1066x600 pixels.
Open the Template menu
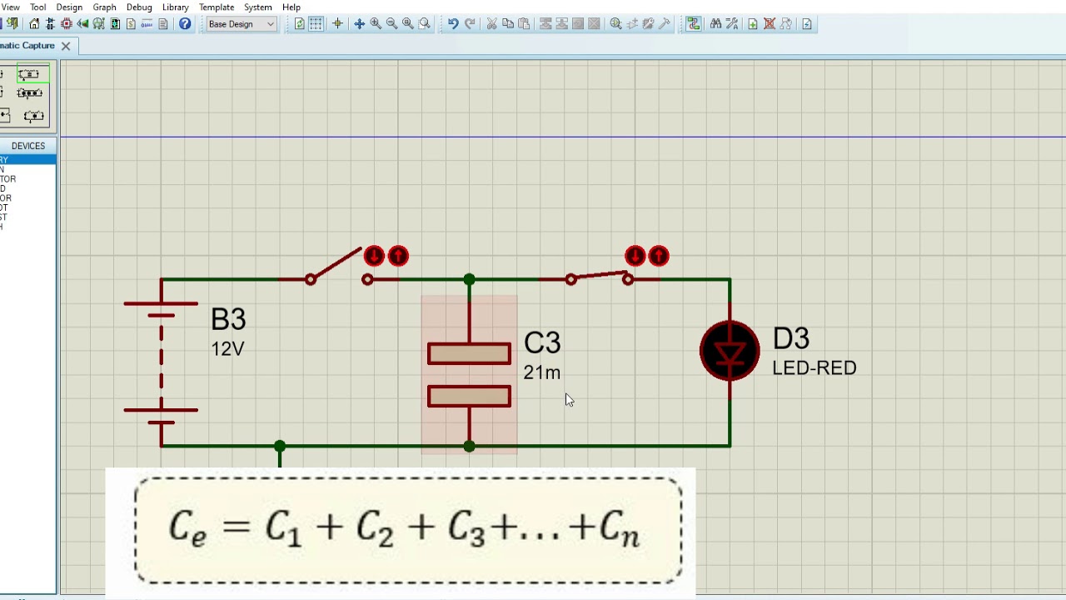[217, 7]
